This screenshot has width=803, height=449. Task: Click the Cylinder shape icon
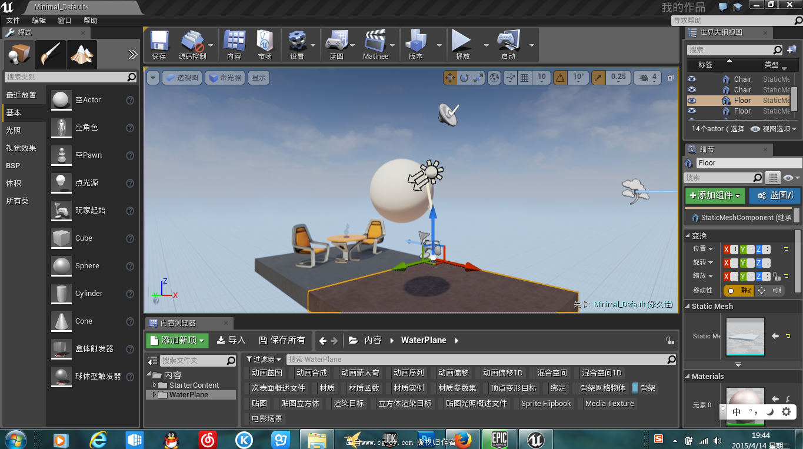(x=61, y=294)
